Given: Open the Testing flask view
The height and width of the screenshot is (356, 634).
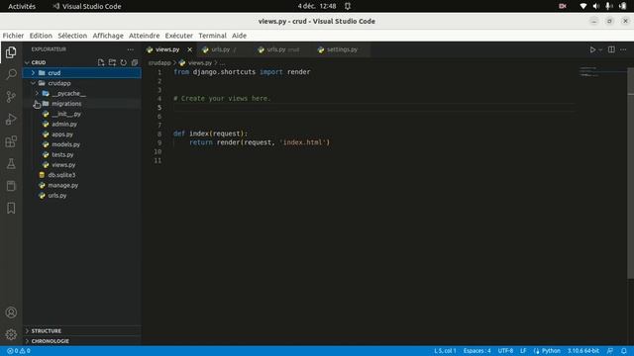Looking at the screenshot, I should pyautogui.click(x=11, y=163).
